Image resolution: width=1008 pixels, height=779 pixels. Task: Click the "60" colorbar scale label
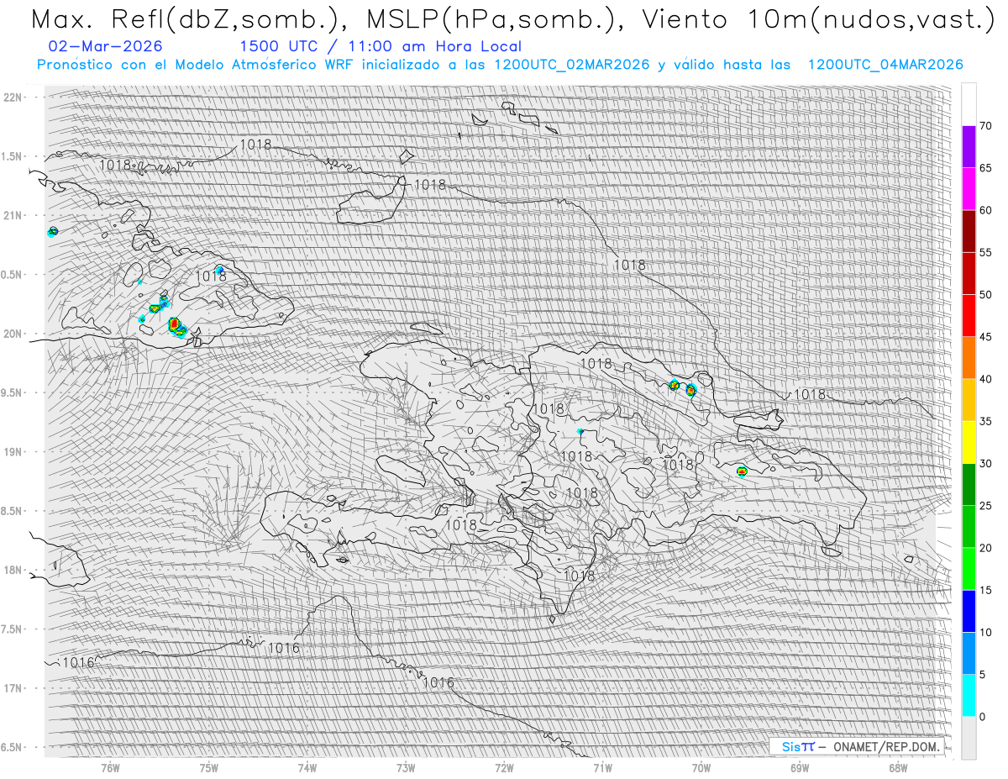tap(985, 210)
